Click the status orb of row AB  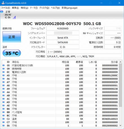tap(4, 96)
